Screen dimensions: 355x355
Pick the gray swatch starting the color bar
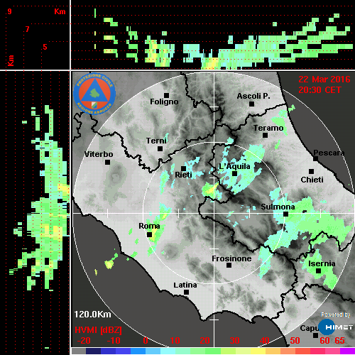[x=79, y=351]
